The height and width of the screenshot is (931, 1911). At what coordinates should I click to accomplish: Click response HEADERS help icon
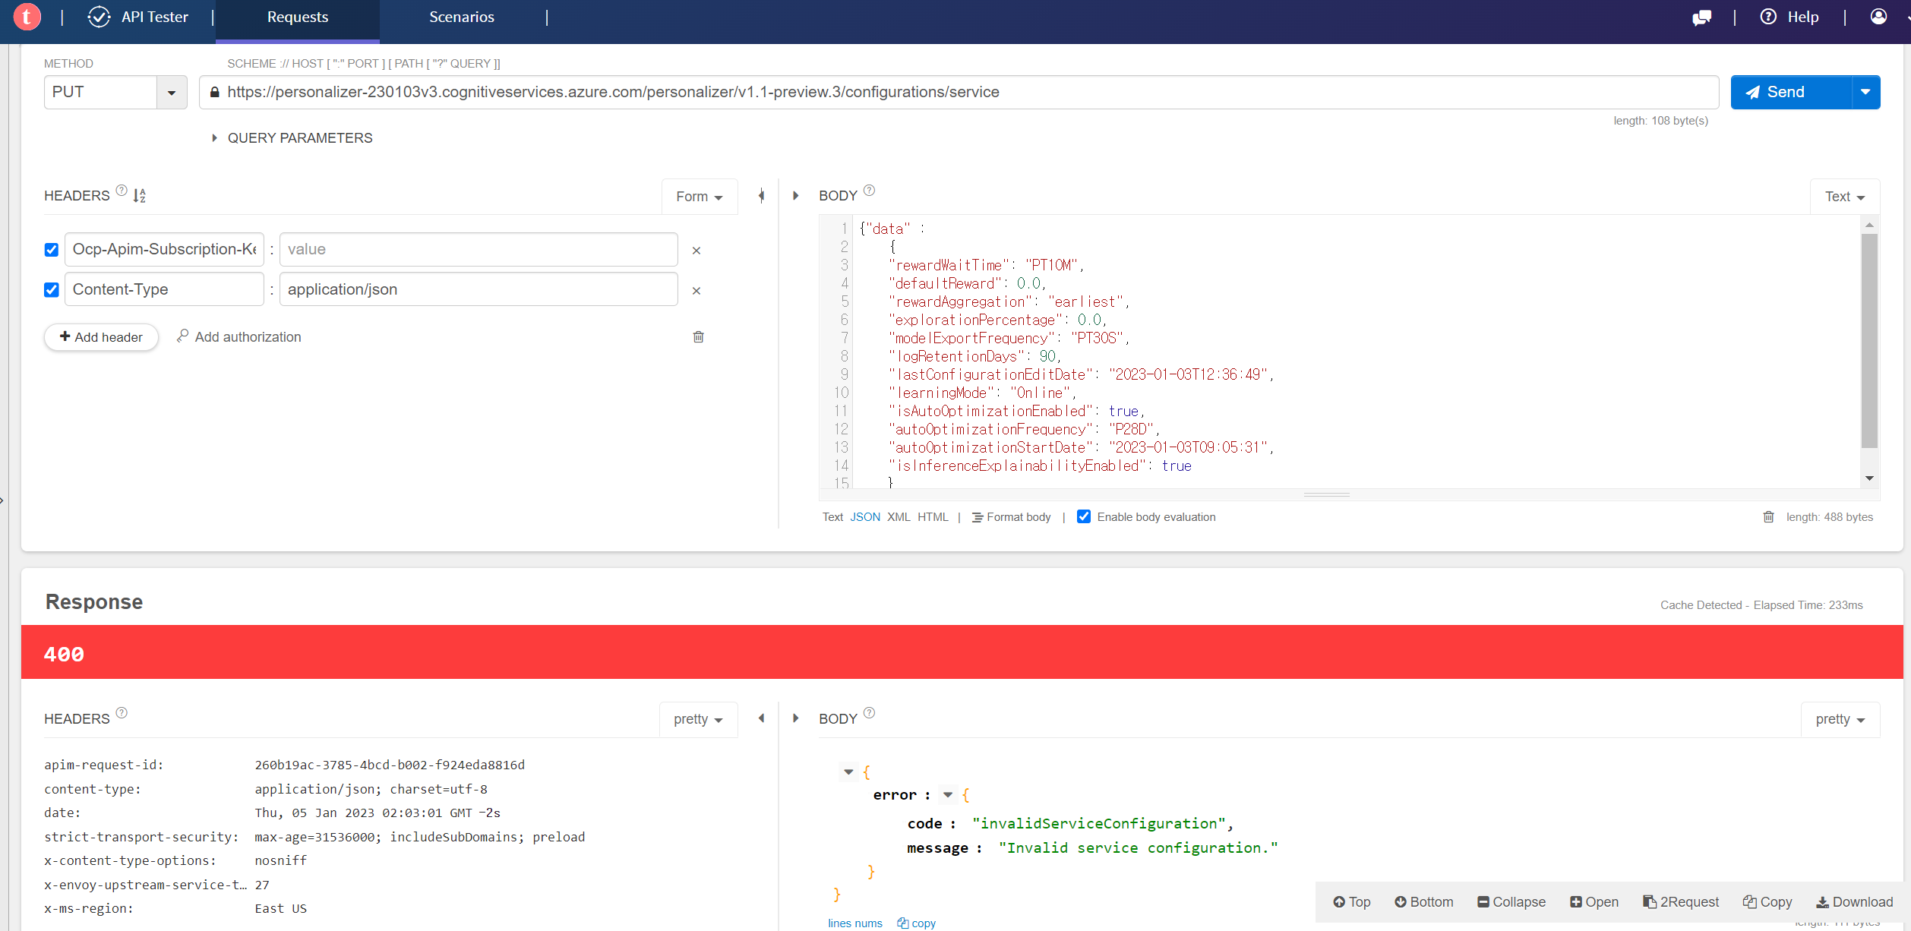122,713
